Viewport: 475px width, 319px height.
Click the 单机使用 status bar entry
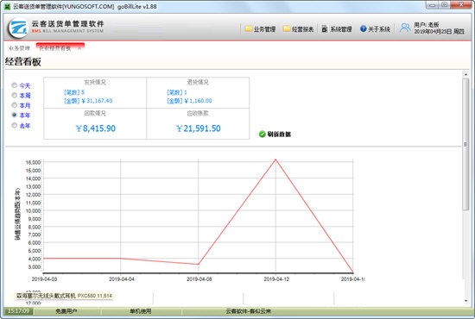pyautogui.click(x=141, y=311)
